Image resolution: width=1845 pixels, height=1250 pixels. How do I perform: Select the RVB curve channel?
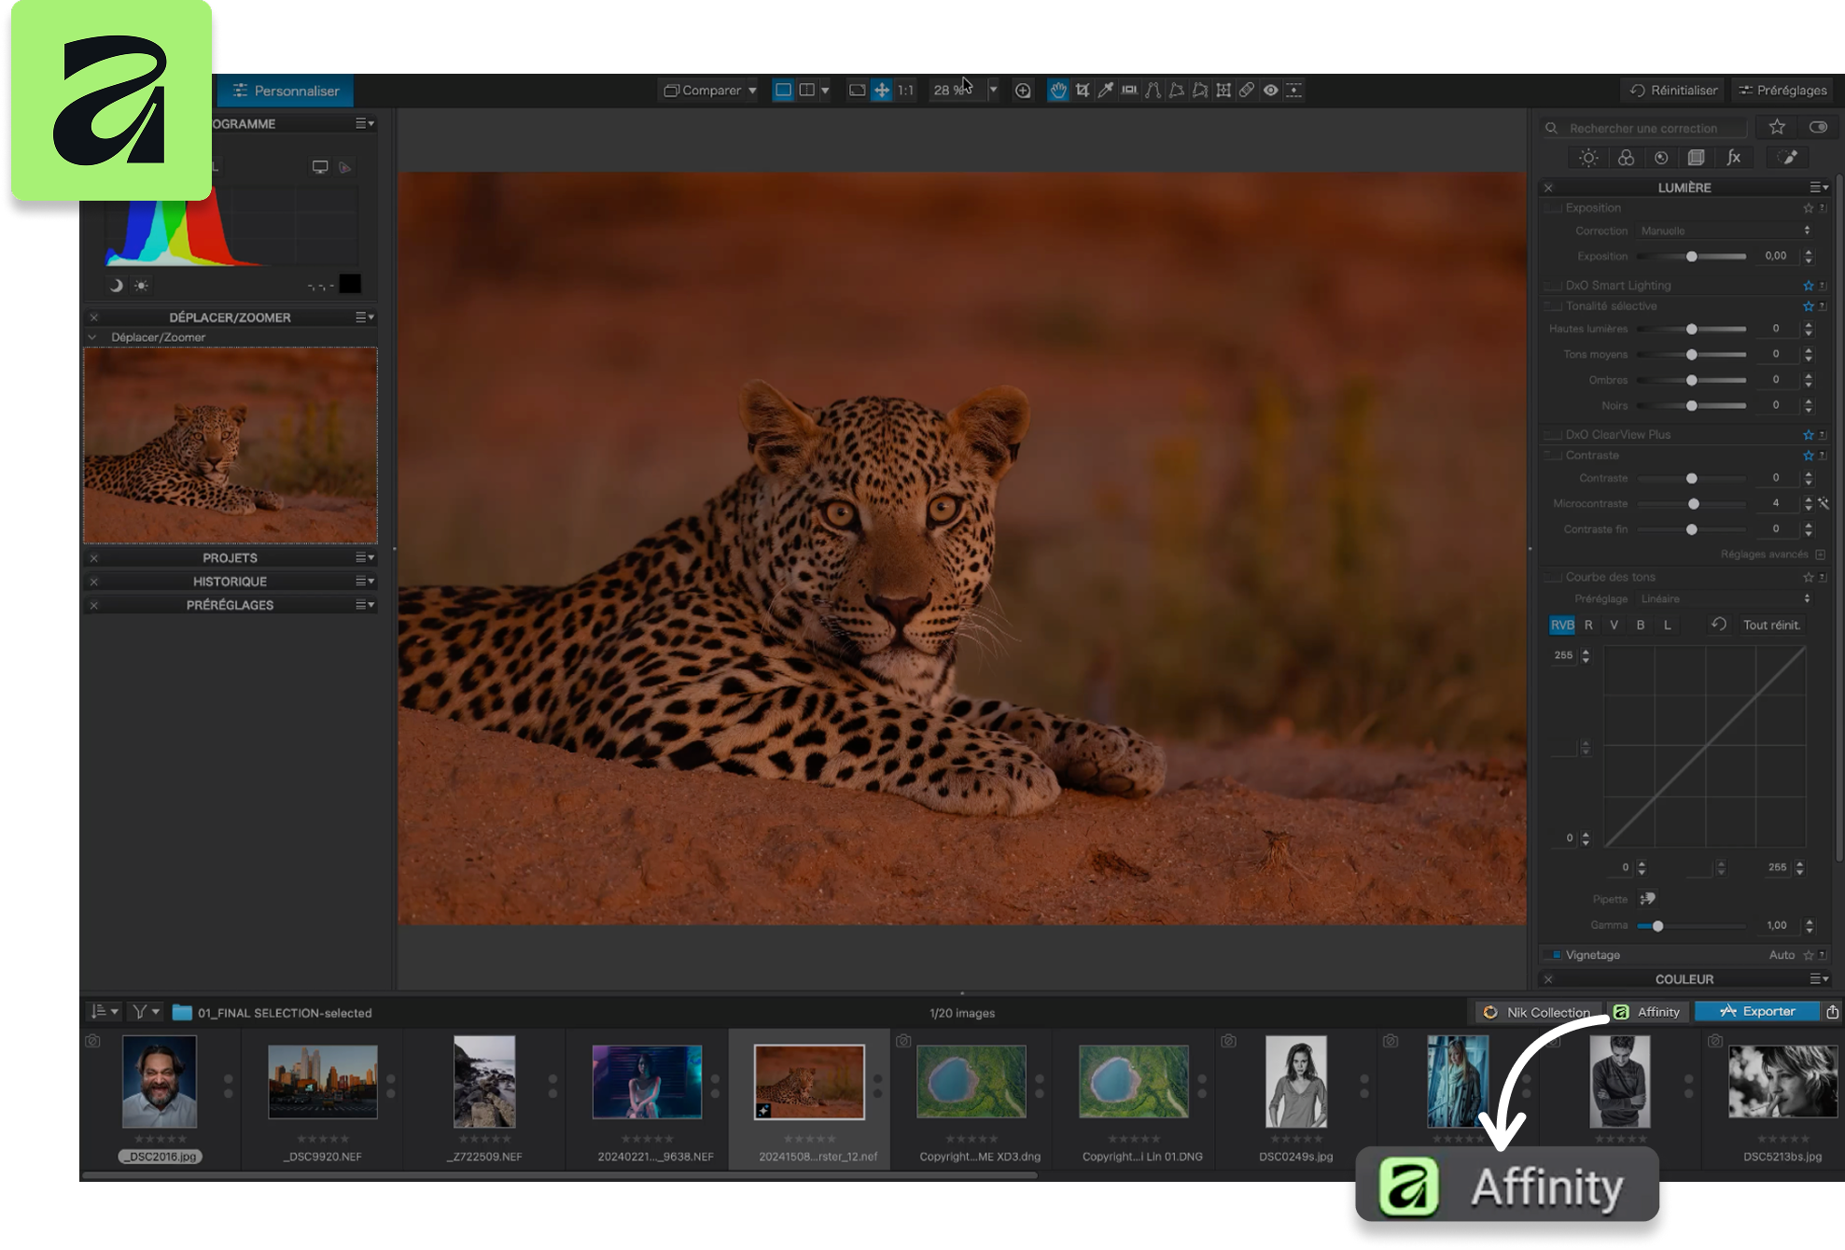click(x=1562, y=625)
